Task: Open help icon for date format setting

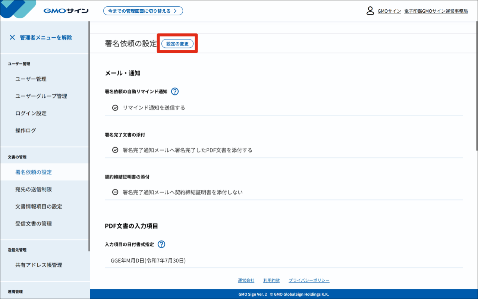Action: [x=161, y=245]
